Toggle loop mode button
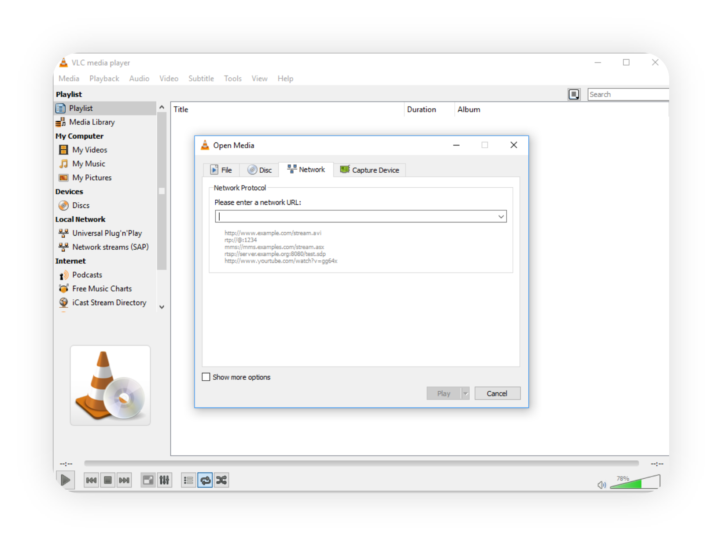722x546 pixels. [205, 480]
